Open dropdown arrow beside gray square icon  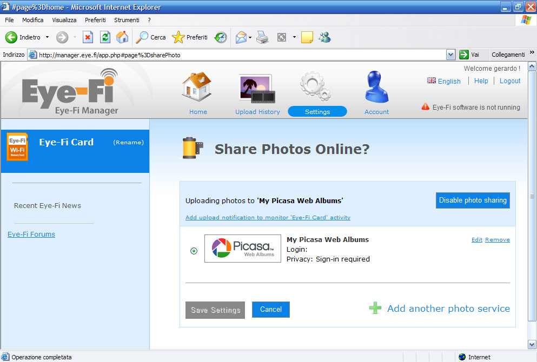(x=294, y=37)
